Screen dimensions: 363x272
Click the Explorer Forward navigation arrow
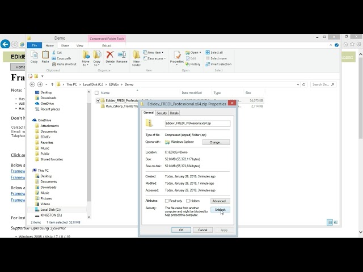40,84
